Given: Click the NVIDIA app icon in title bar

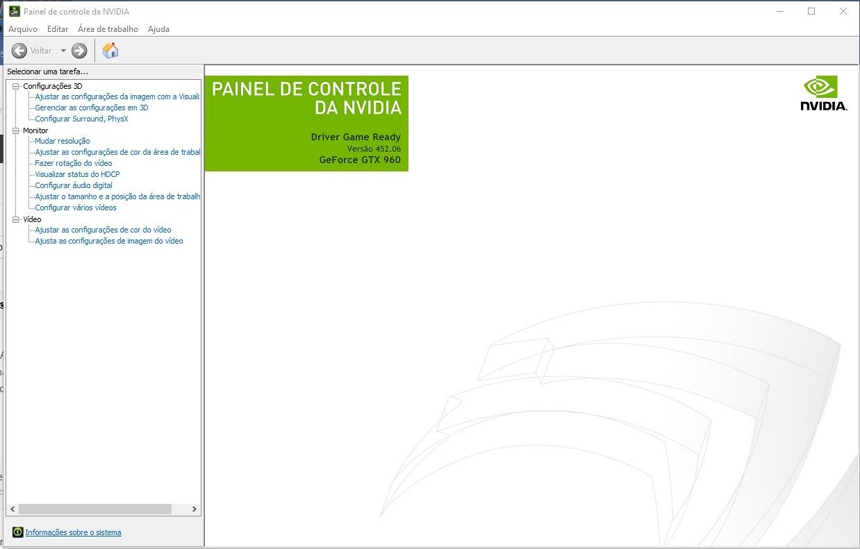Looking at the screenshot, I should click(14, 11).
